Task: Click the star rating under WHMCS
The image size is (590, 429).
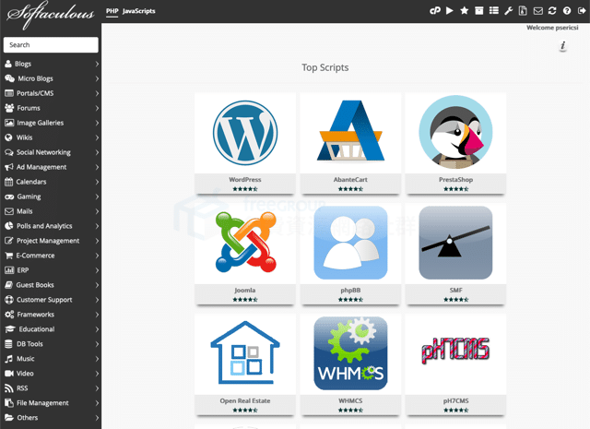Action: click(350, 411)
